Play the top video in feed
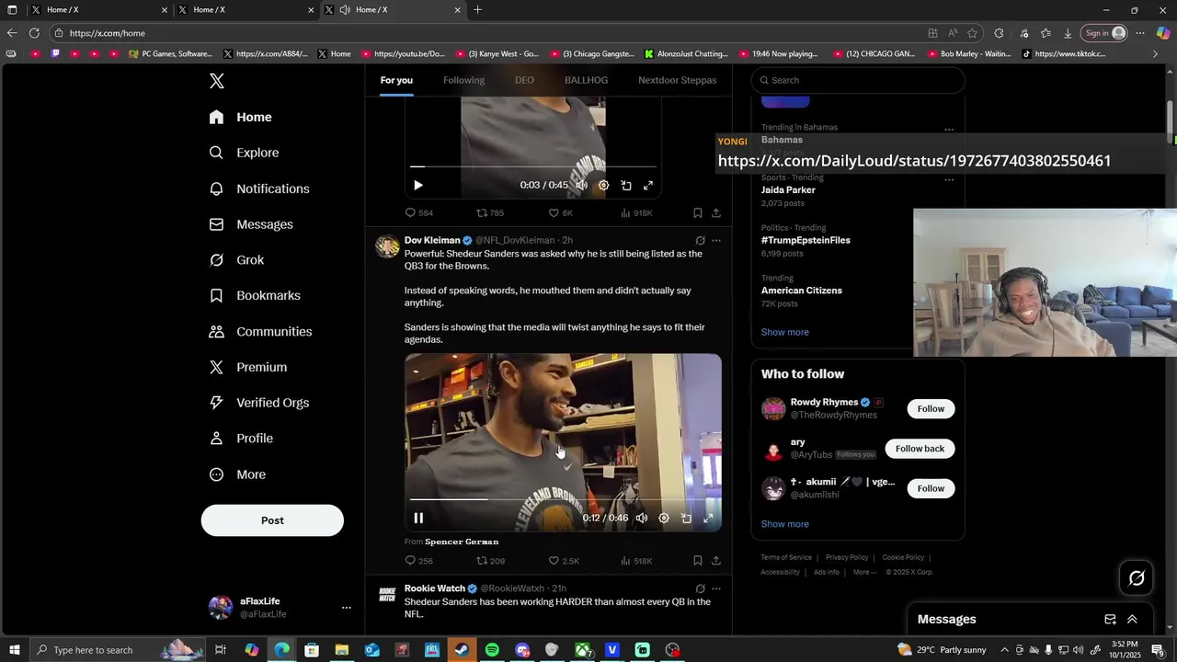Screen dimensions: 1177x662 tap(418, 185)
